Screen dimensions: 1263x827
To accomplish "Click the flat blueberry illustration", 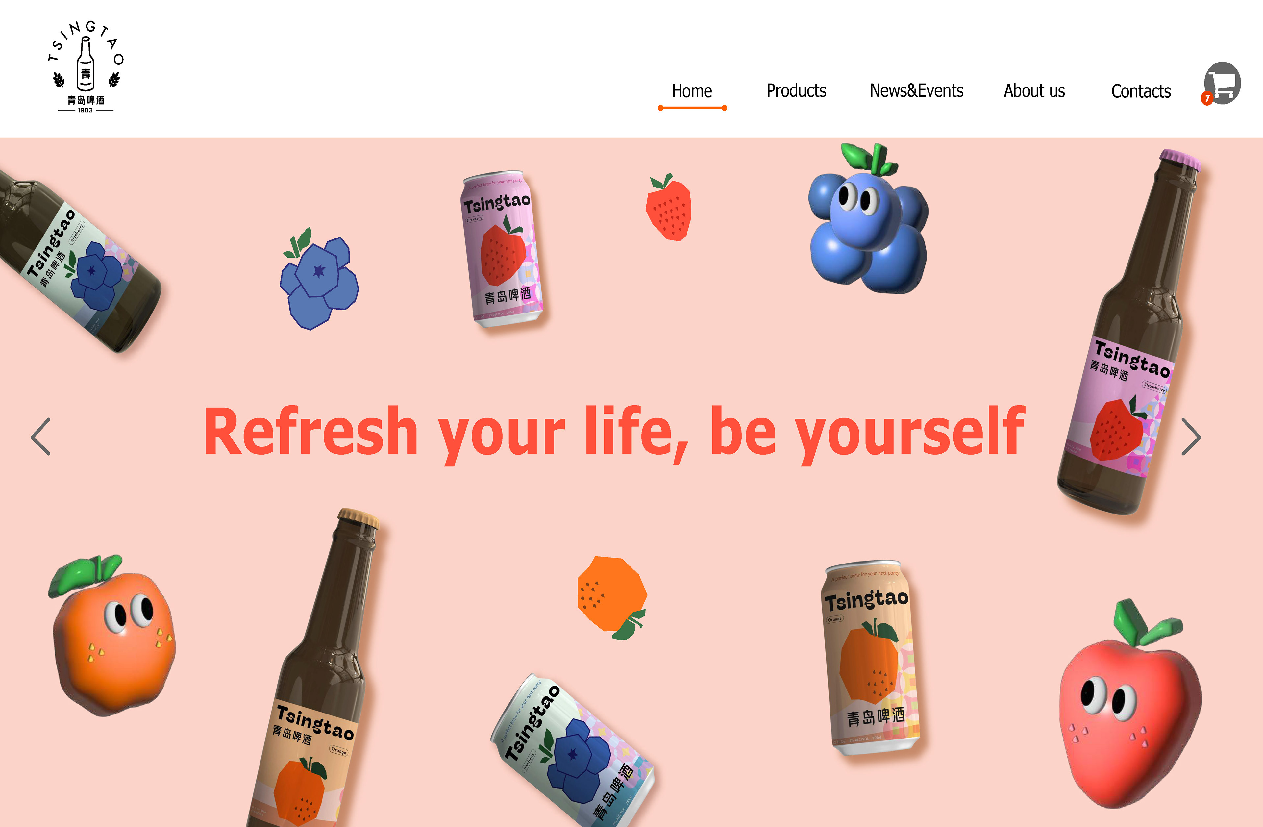I will [319, 279].
